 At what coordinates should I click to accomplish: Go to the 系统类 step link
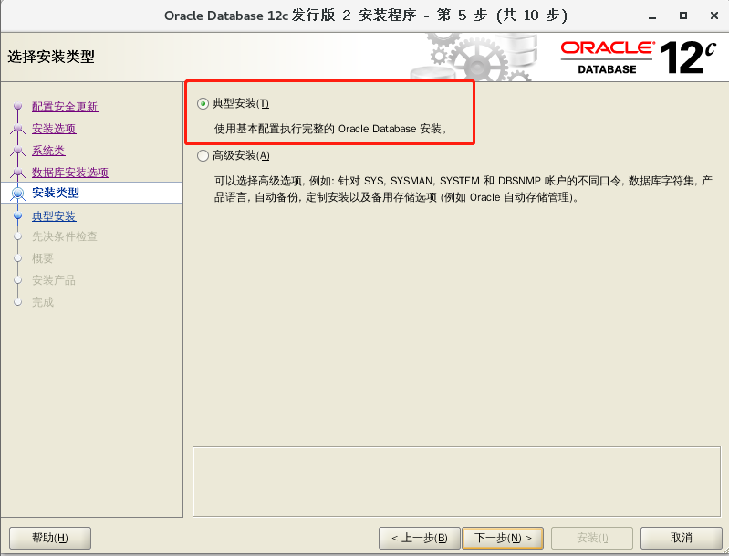(x=48, y=151)
